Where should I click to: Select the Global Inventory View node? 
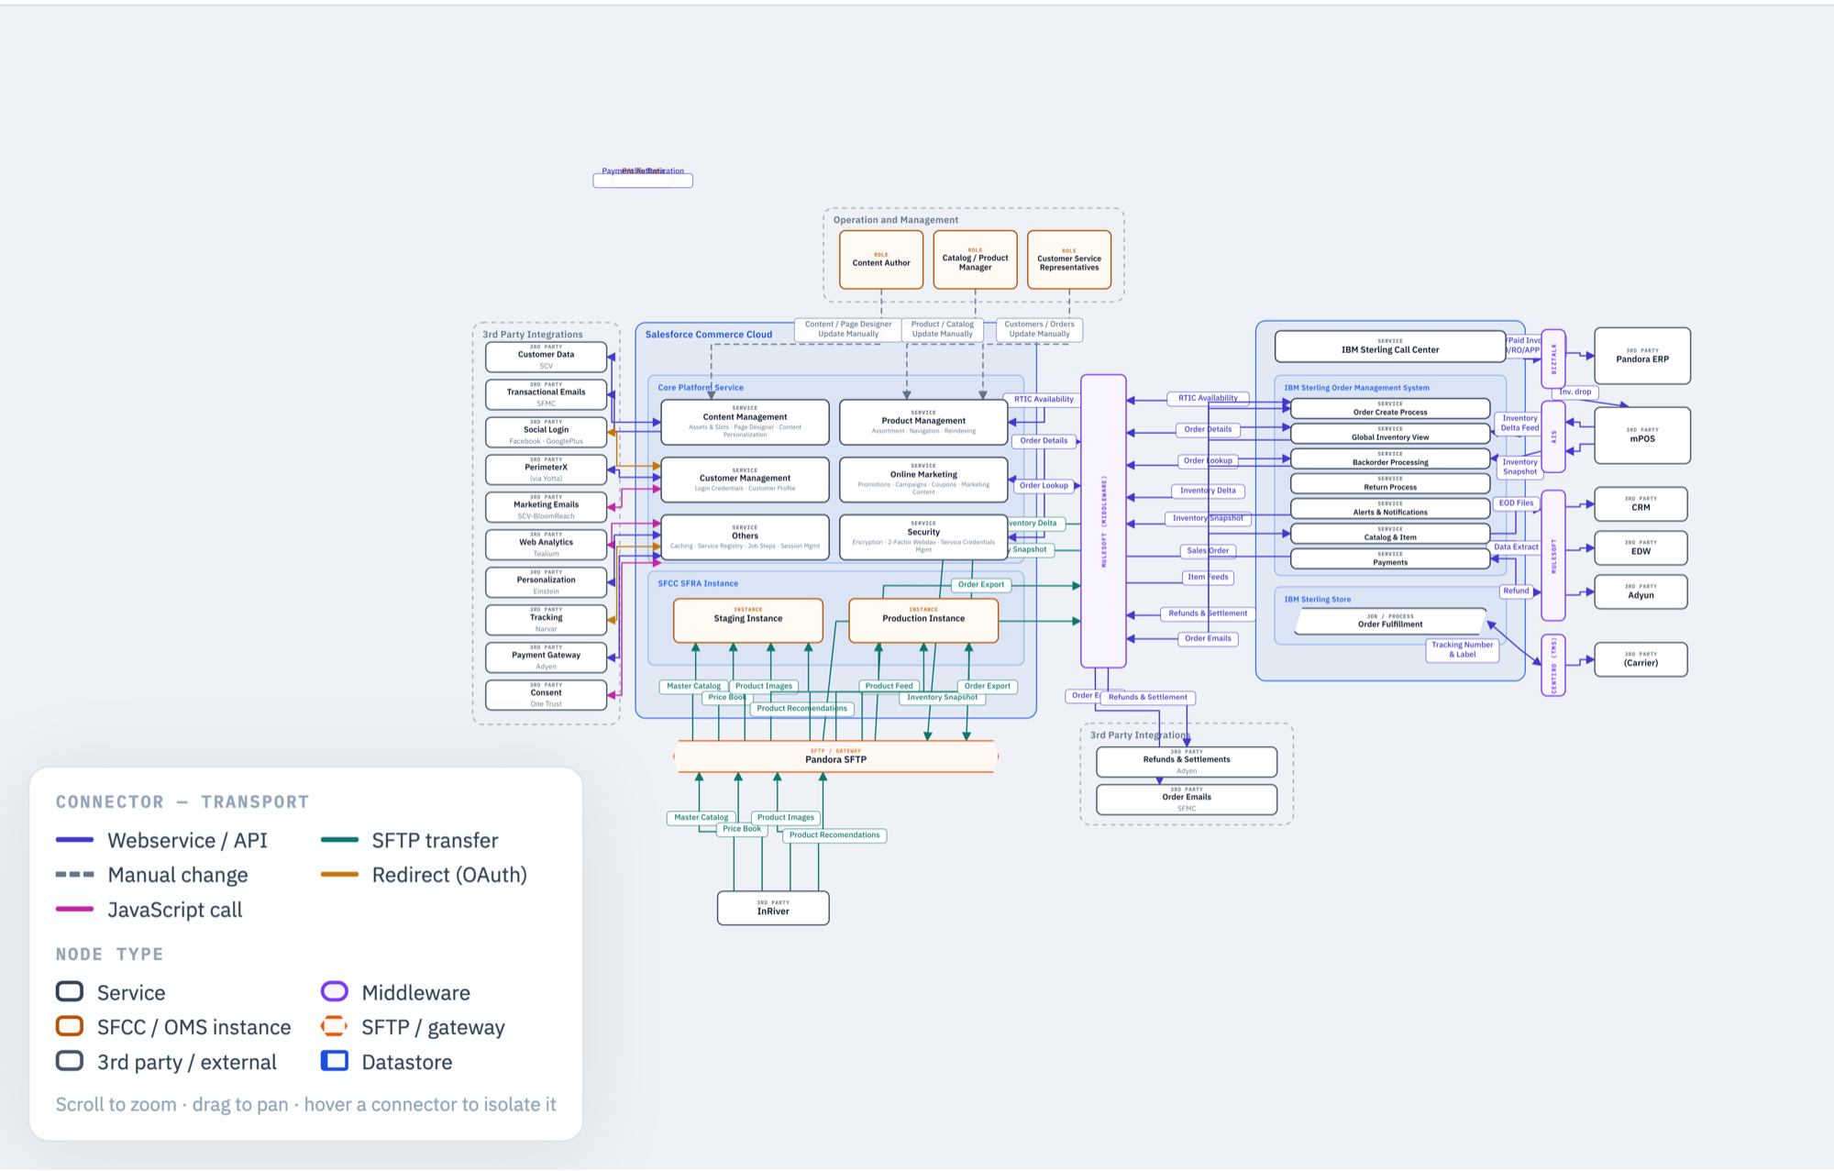(x=1390, y=434)
